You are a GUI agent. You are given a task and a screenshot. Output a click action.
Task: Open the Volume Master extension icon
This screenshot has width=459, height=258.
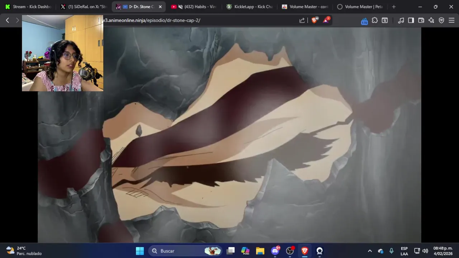point(364,21)
